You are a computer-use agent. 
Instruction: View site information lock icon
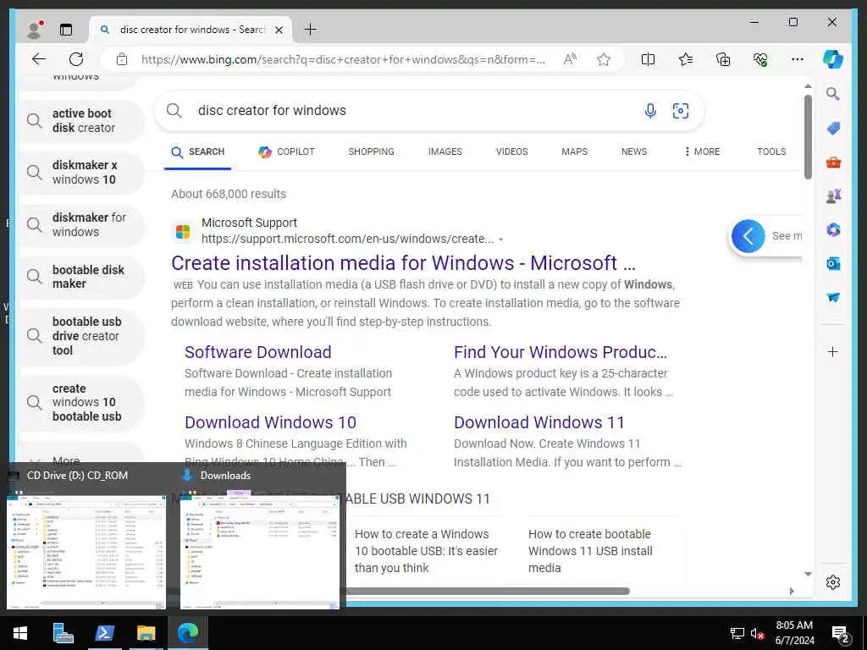[122, 60]
